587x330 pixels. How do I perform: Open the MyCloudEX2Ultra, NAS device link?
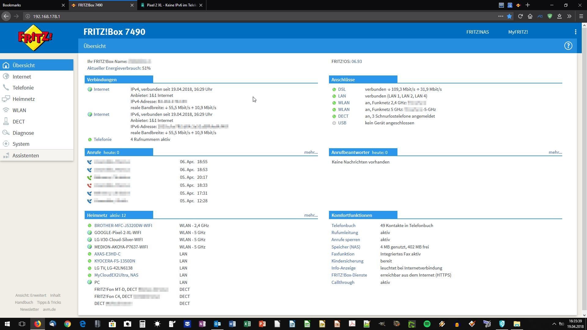pos(116,275)
